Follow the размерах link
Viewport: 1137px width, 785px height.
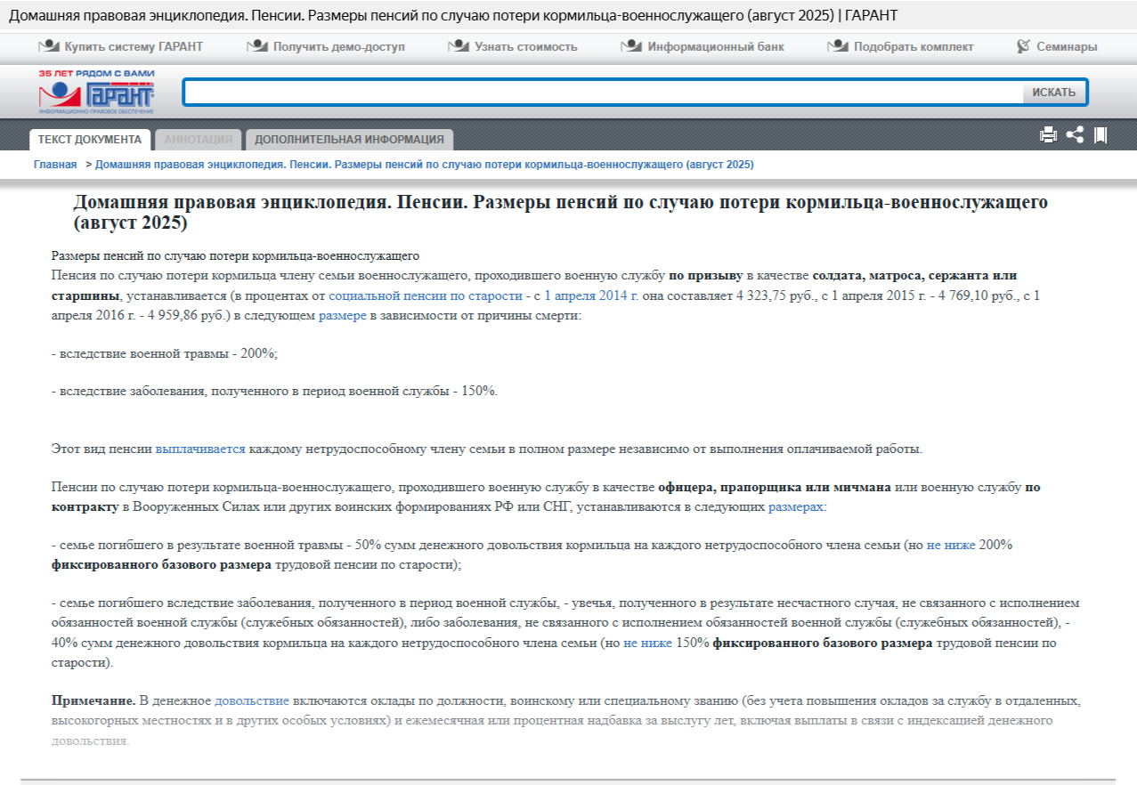pyautogui.click(x=797, y=506)
